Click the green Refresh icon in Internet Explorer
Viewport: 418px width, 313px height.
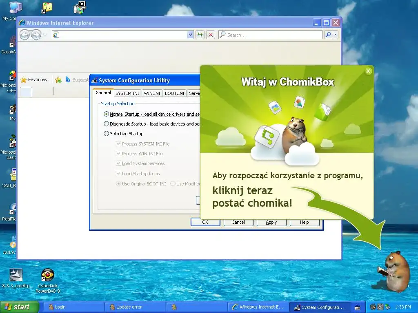coord(200,35)
